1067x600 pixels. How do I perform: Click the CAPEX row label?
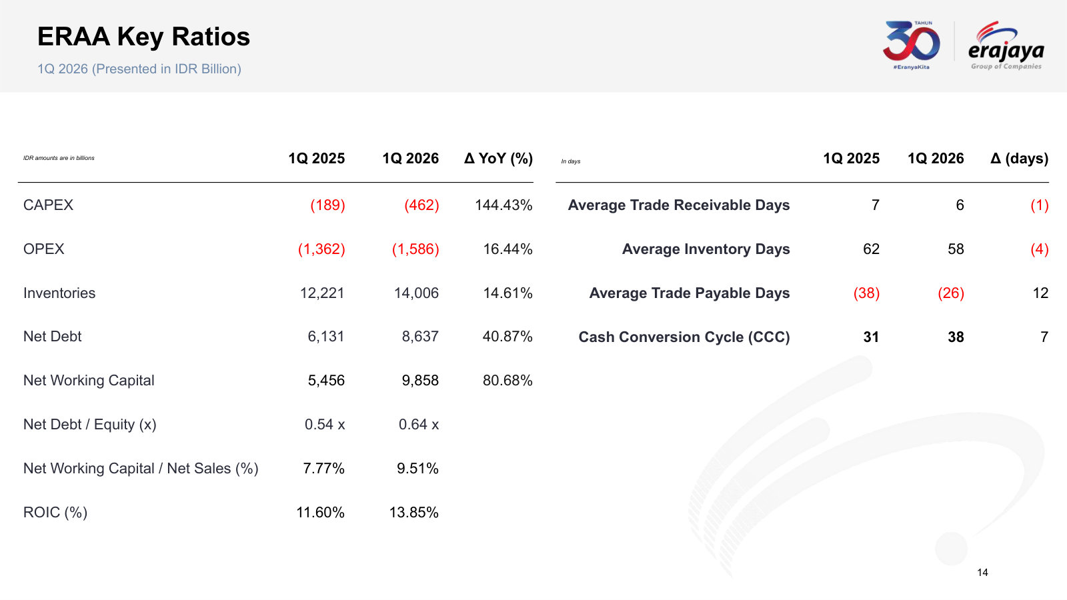click(x=48, y=205)
